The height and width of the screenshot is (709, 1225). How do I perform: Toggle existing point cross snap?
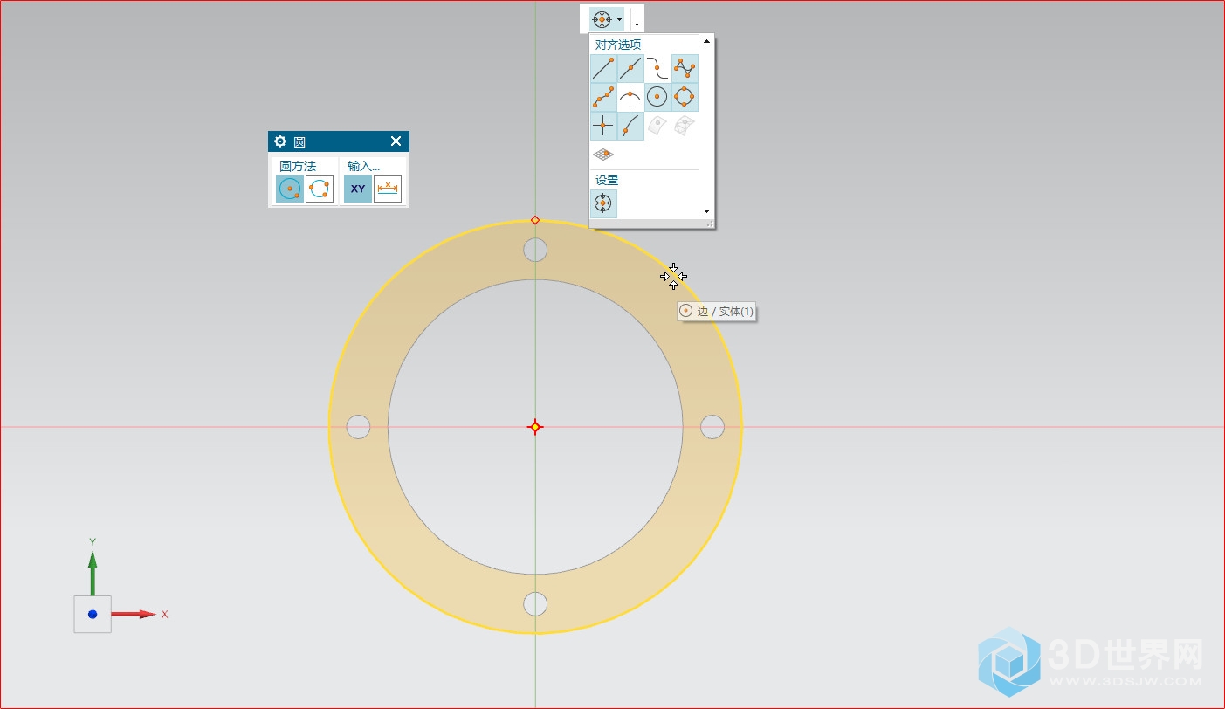click(603, 126)
